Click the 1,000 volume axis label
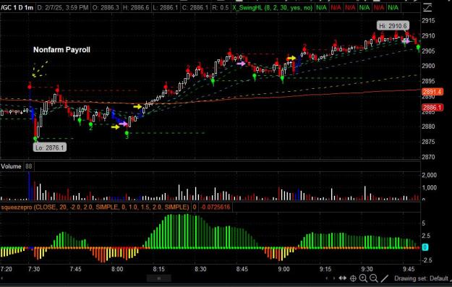The image size is (452, 287). (x=430, y=188)
